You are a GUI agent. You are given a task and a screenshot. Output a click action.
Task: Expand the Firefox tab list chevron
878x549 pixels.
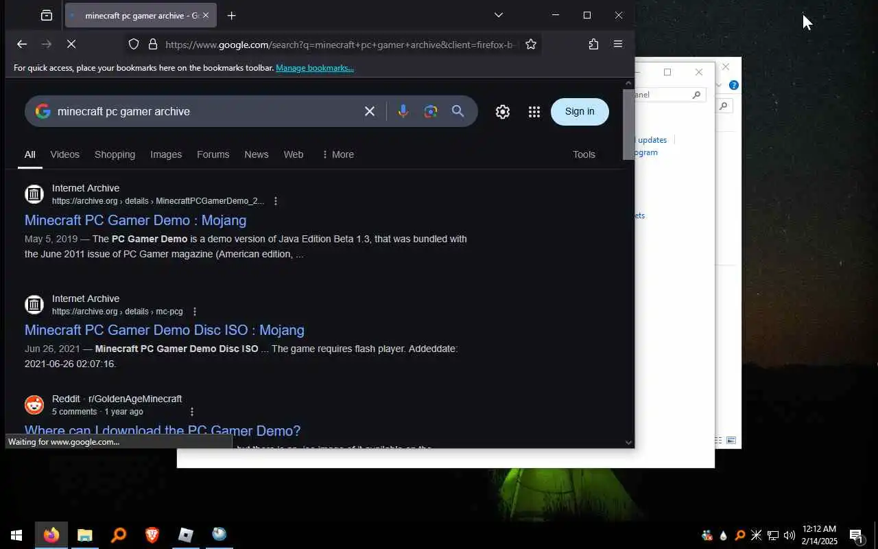(499, 15)
